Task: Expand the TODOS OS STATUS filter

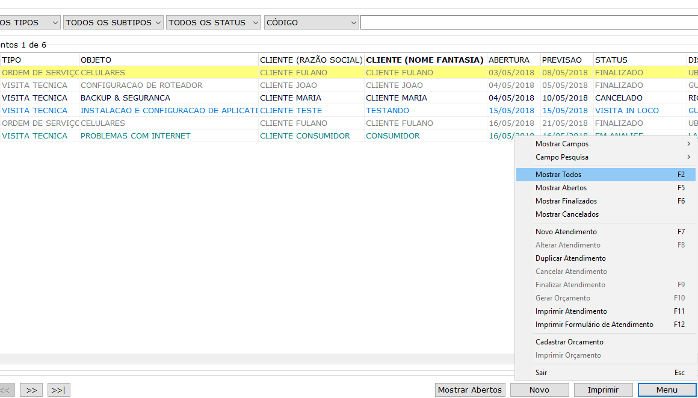Action: tap(214, 22)
